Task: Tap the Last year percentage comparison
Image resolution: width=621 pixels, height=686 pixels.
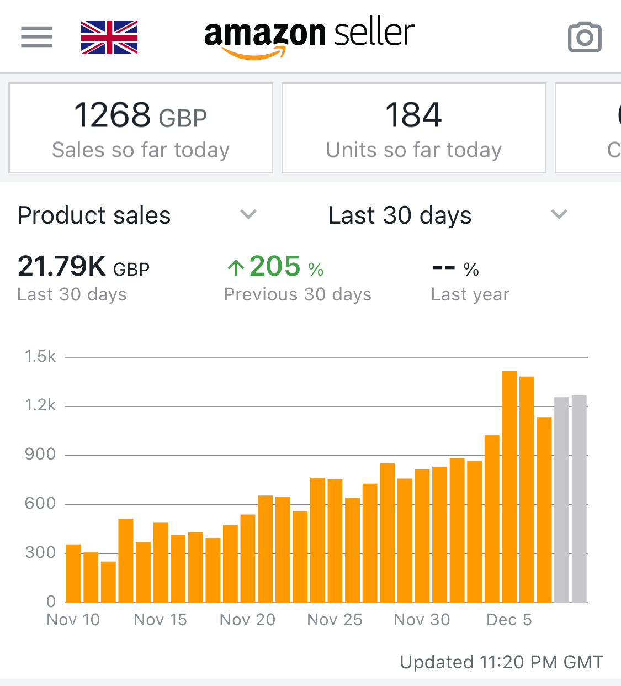Action: point(455,270)
